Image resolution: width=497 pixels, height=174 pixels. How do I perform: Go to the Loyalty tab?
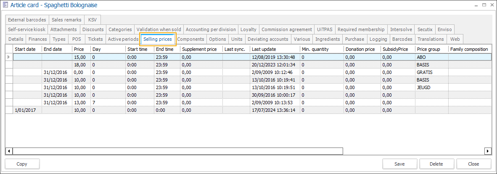pos(248,29)
